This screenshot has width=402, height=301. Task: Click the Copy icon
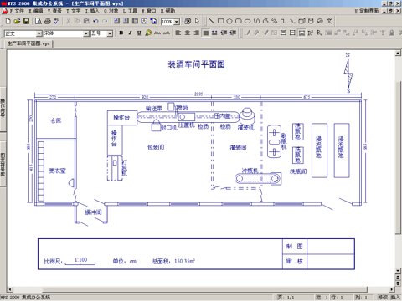pos(77,21)
